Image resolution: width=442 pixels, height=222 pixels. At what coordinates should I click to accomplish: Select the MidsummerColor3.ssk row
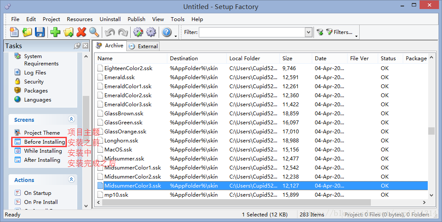point(261,186)
